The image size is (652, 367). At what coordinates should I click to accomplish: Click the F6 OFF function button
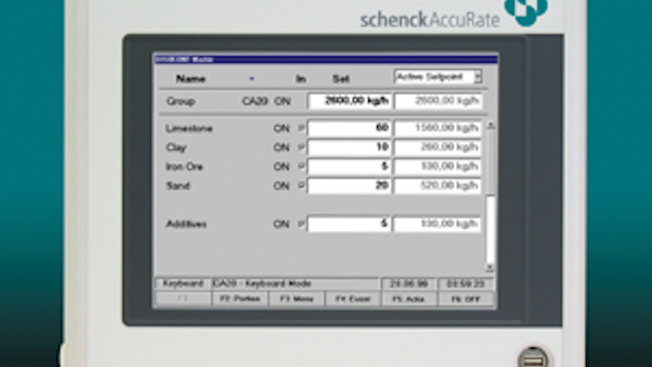click(466, 299)
